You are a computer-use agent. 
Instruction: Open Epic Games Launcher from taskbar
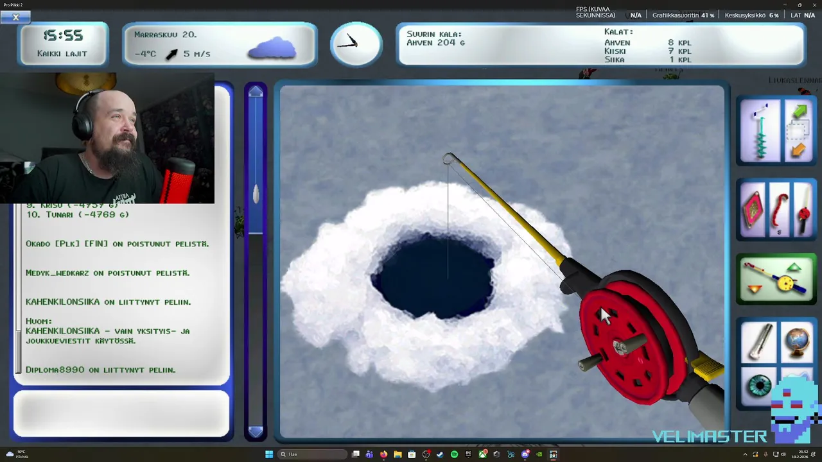tap(468, 454)
